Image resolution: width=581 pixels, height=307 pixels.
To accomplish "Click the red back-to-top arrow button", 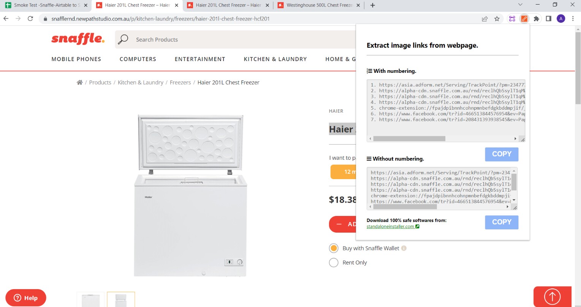I will pyautogui.click(x=552, y=296).
